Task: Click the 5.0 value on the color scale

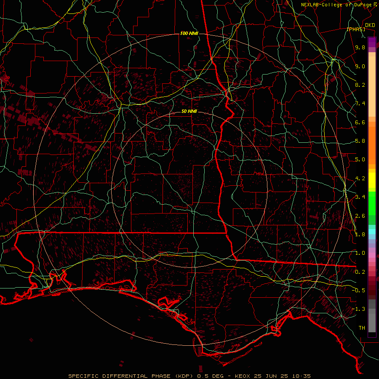Action: click(360, 160)
